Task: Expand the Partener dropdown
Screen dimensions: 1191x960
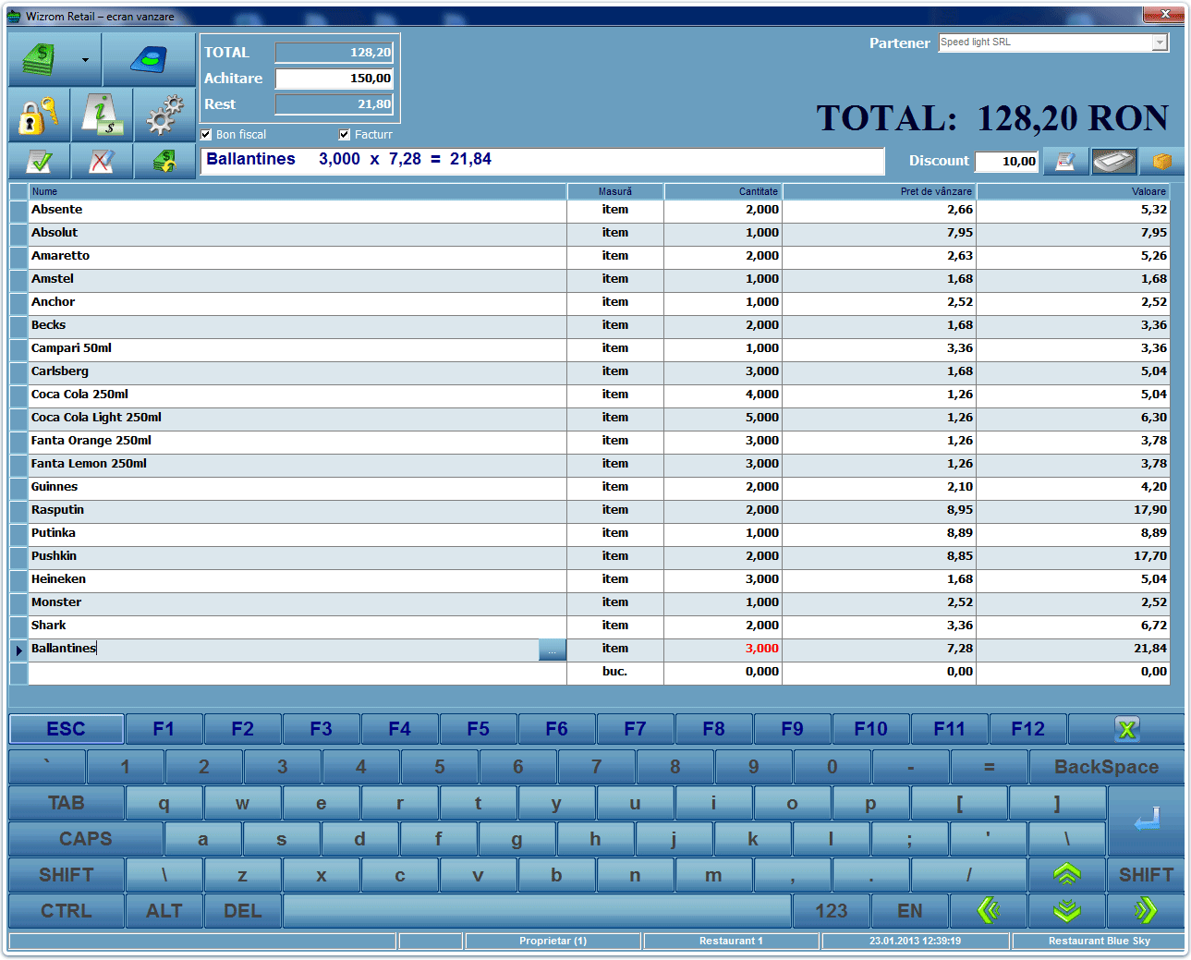Action: pyautogui.click(x=1160, y=43)
